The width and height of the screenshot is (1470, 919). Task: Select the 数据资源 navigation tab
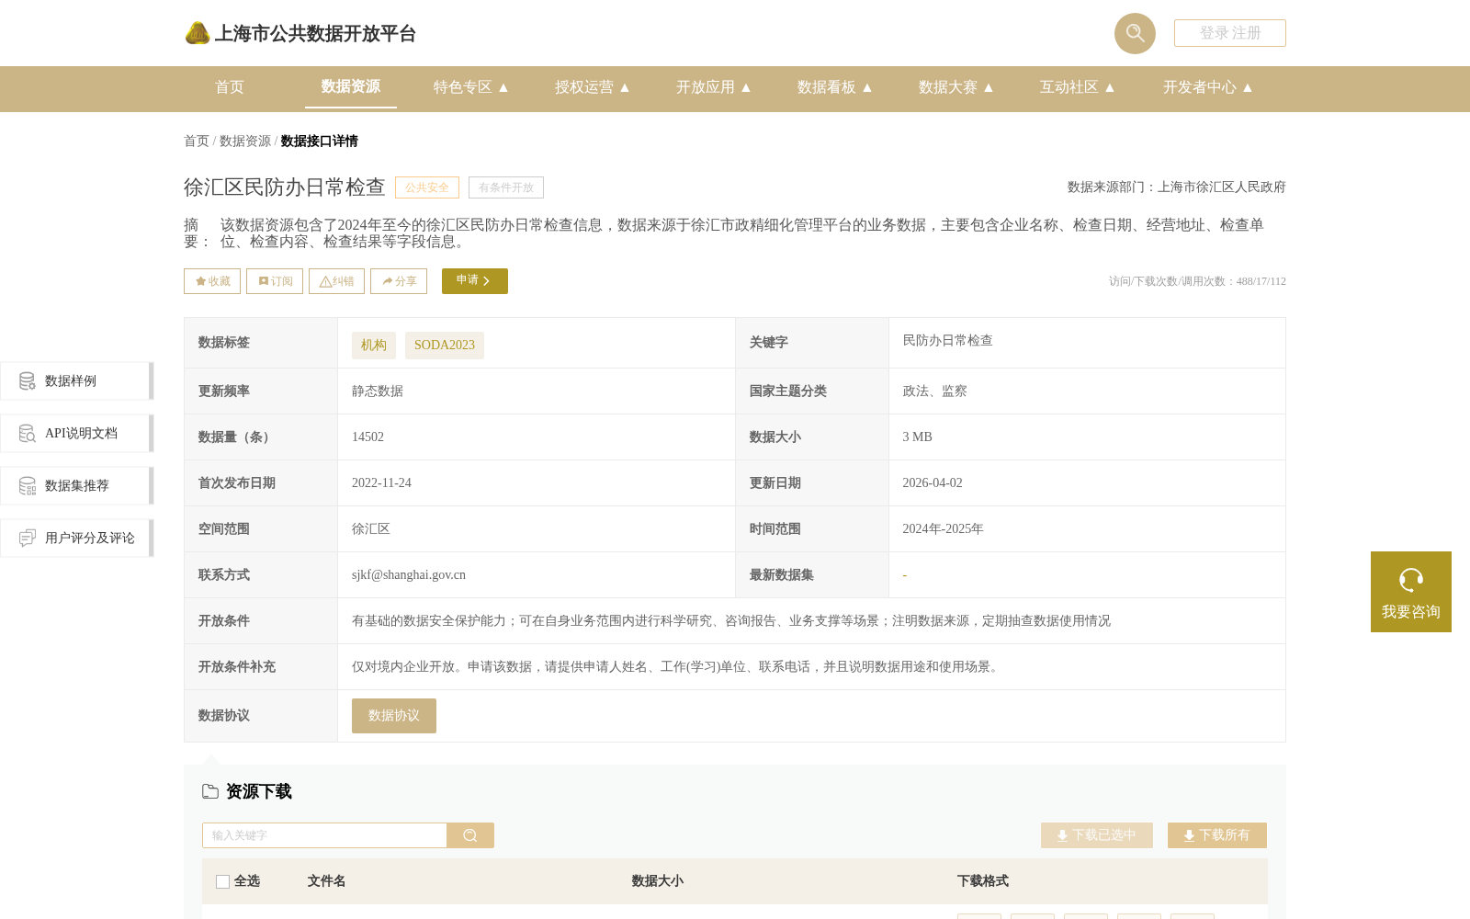(x=351, y=86)
